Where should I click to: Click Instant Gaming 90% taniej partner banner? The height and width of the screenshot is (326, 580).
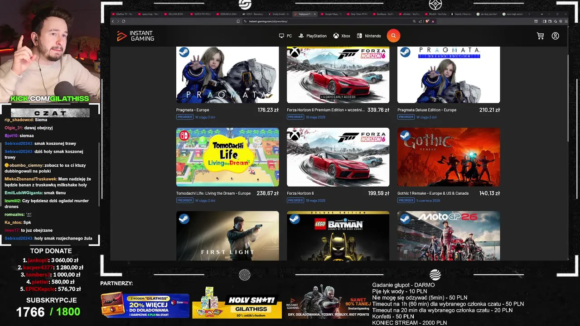click(328, 302)
